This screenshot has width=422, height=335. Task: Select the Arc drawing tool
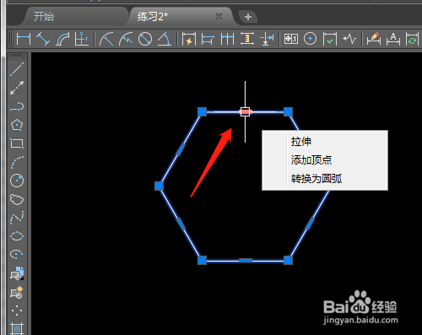coord(17,162)
